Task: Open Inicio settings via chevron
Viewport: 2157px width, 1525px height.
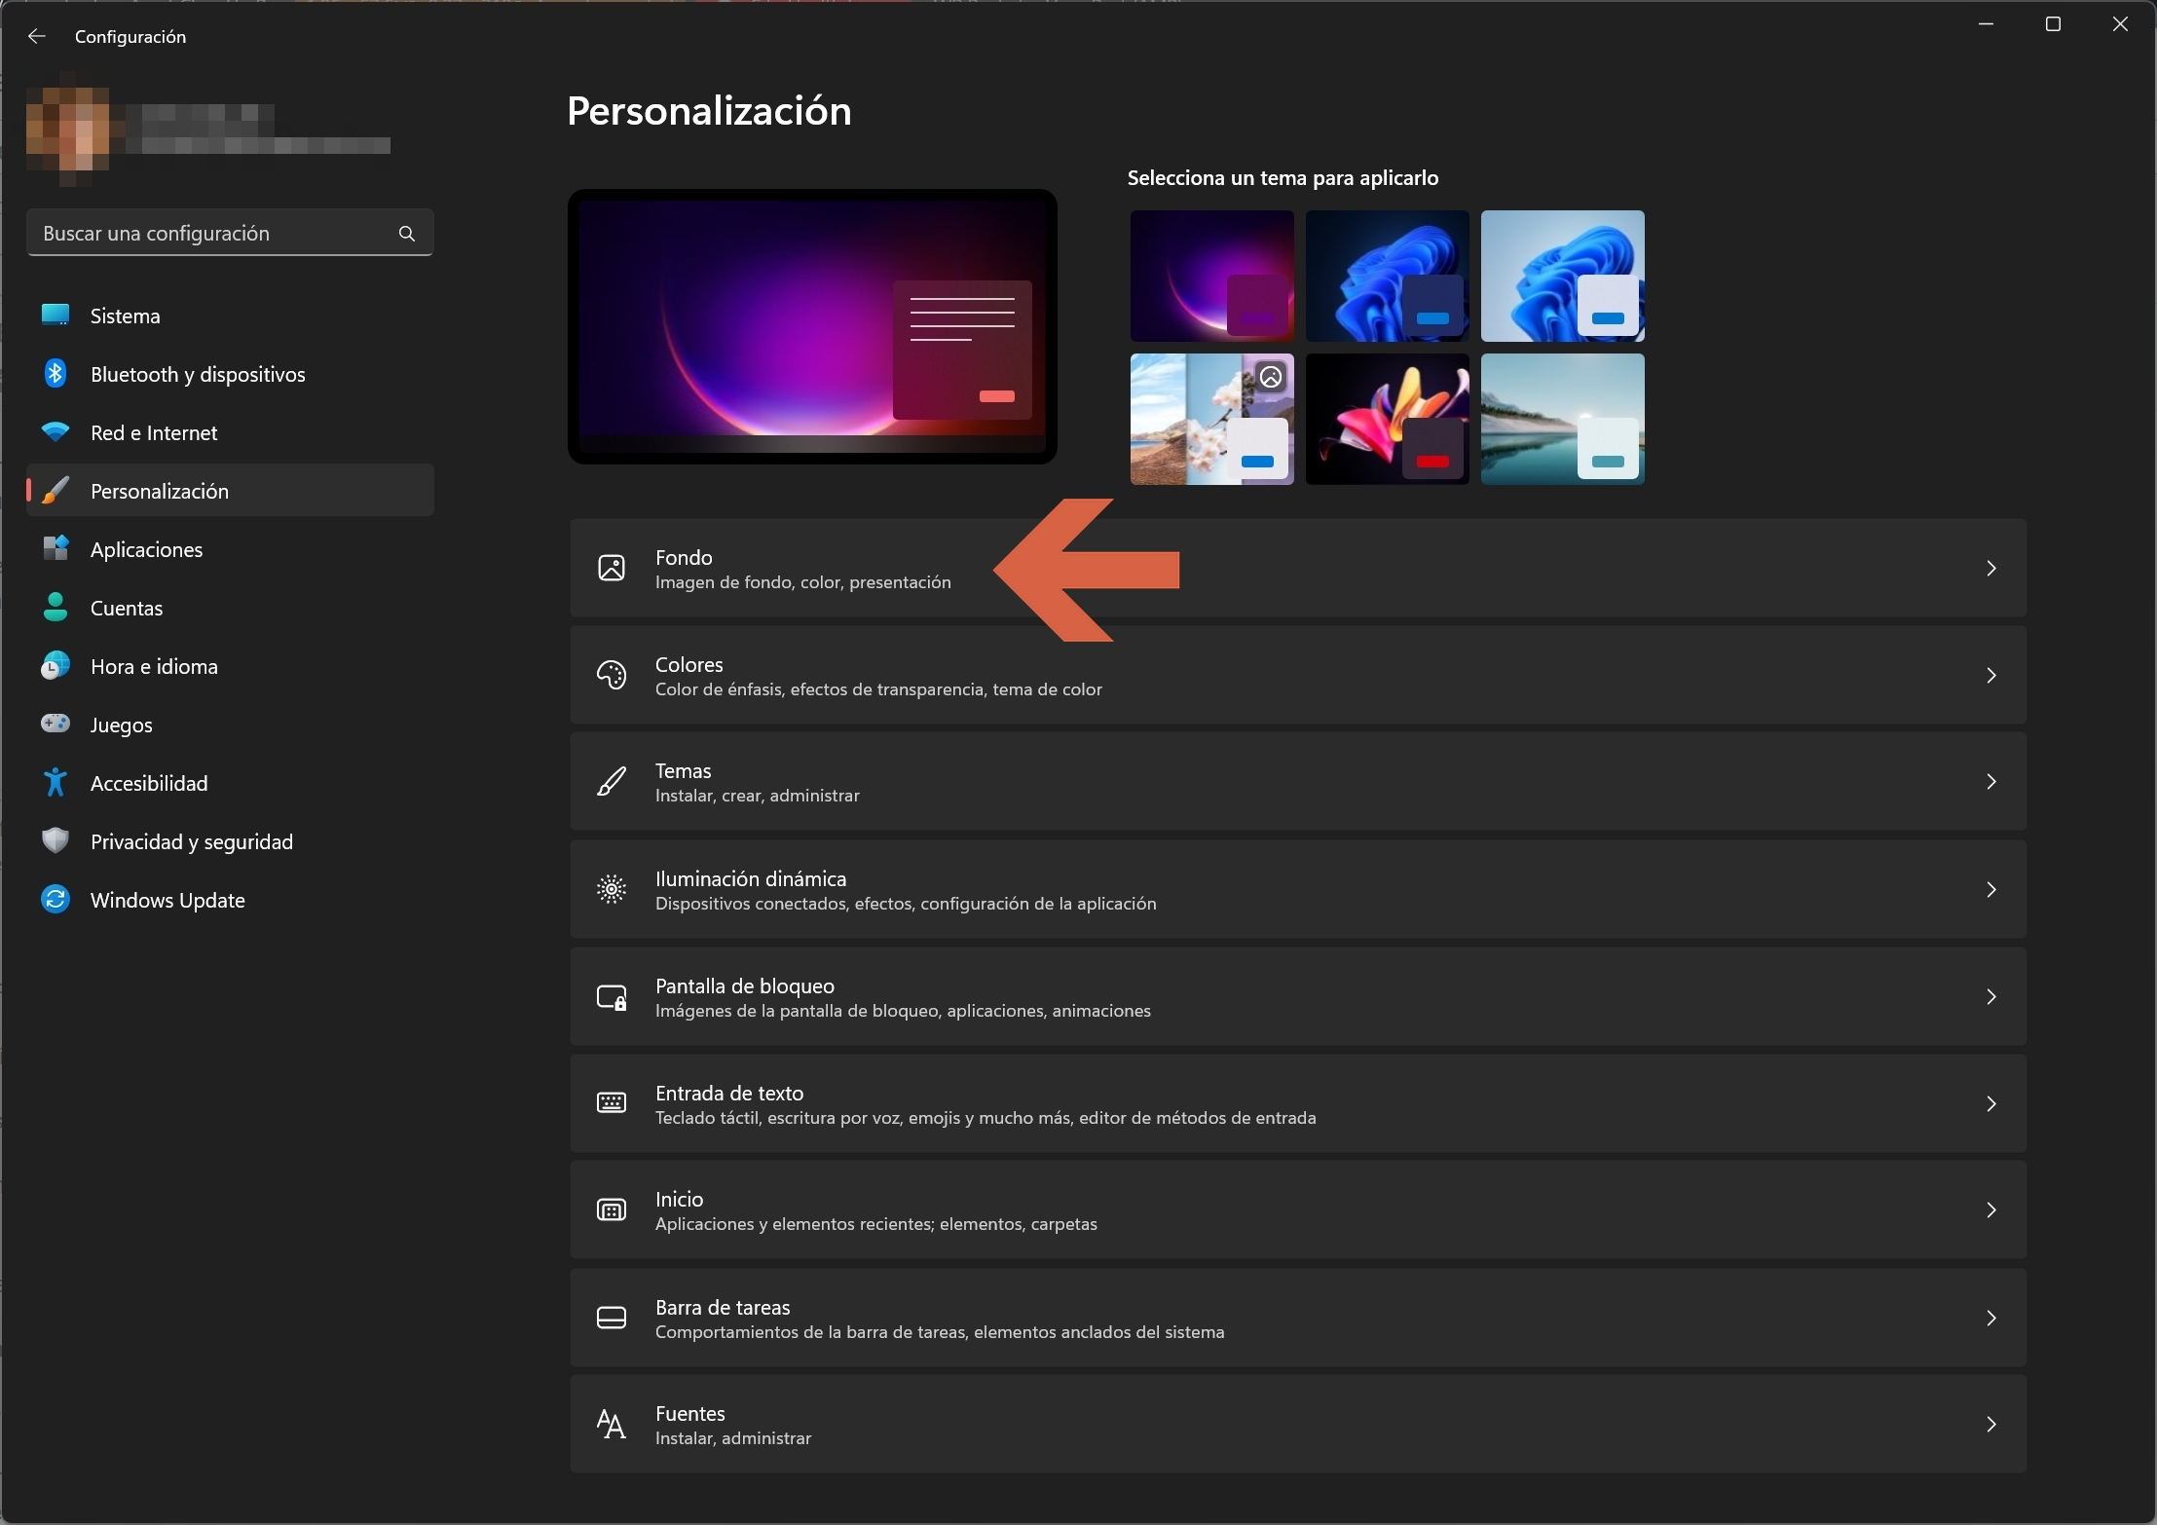Action: [1991, 1210]
